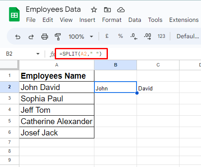Click the Increase decimal places button
The image size is (201, 167).
(x=147, y=37)
